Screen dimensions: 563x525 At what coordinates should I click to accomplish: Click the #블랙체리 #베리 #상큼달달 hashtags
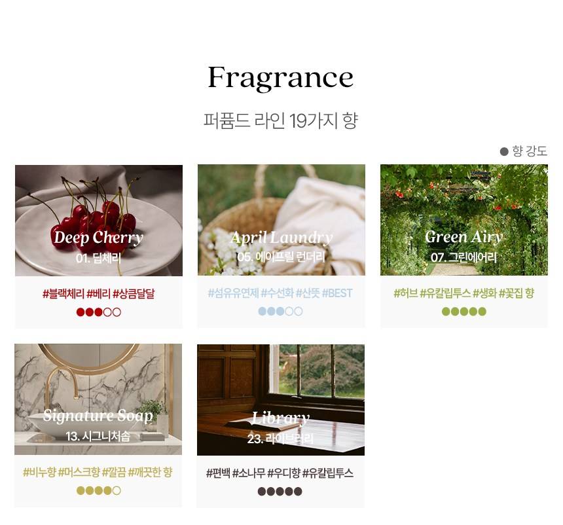click(99, 294)
